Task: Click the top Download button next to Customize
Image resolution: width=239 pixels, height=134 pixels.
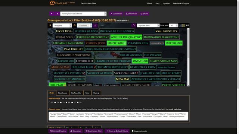Action: (x=131, y=14)
